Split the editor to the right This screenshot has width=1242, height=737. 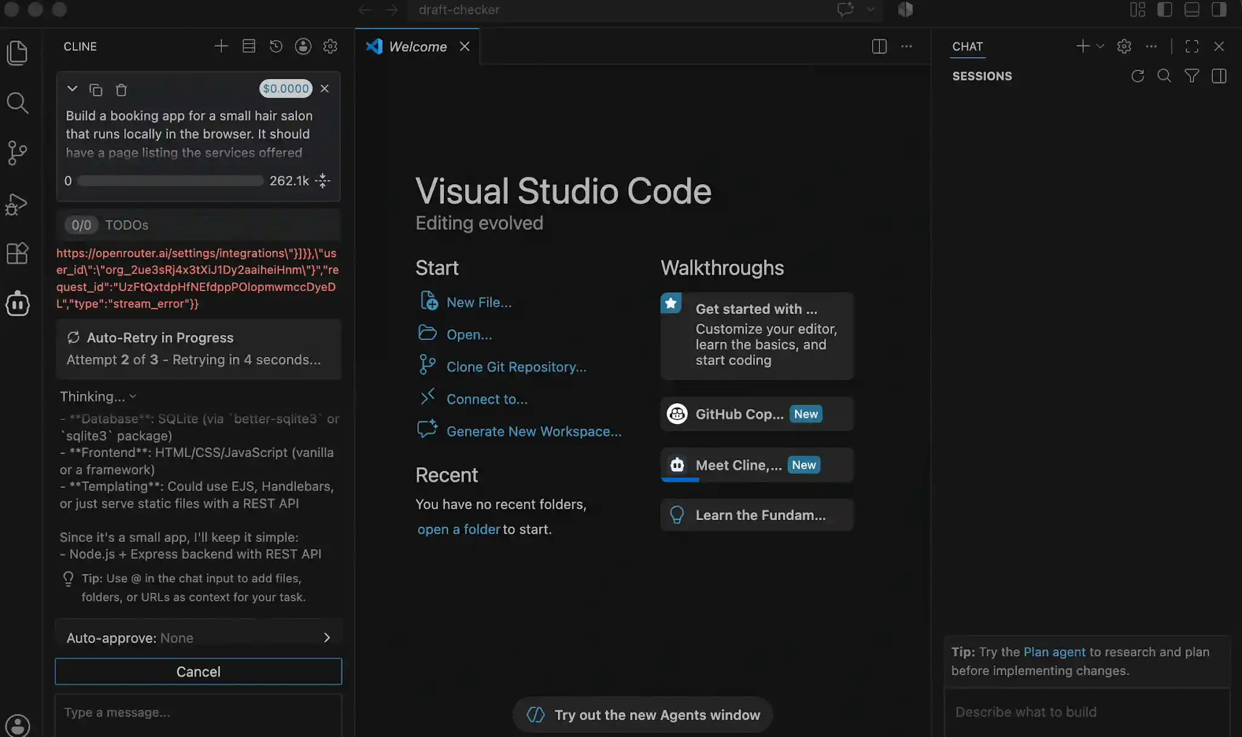point(879,46)
